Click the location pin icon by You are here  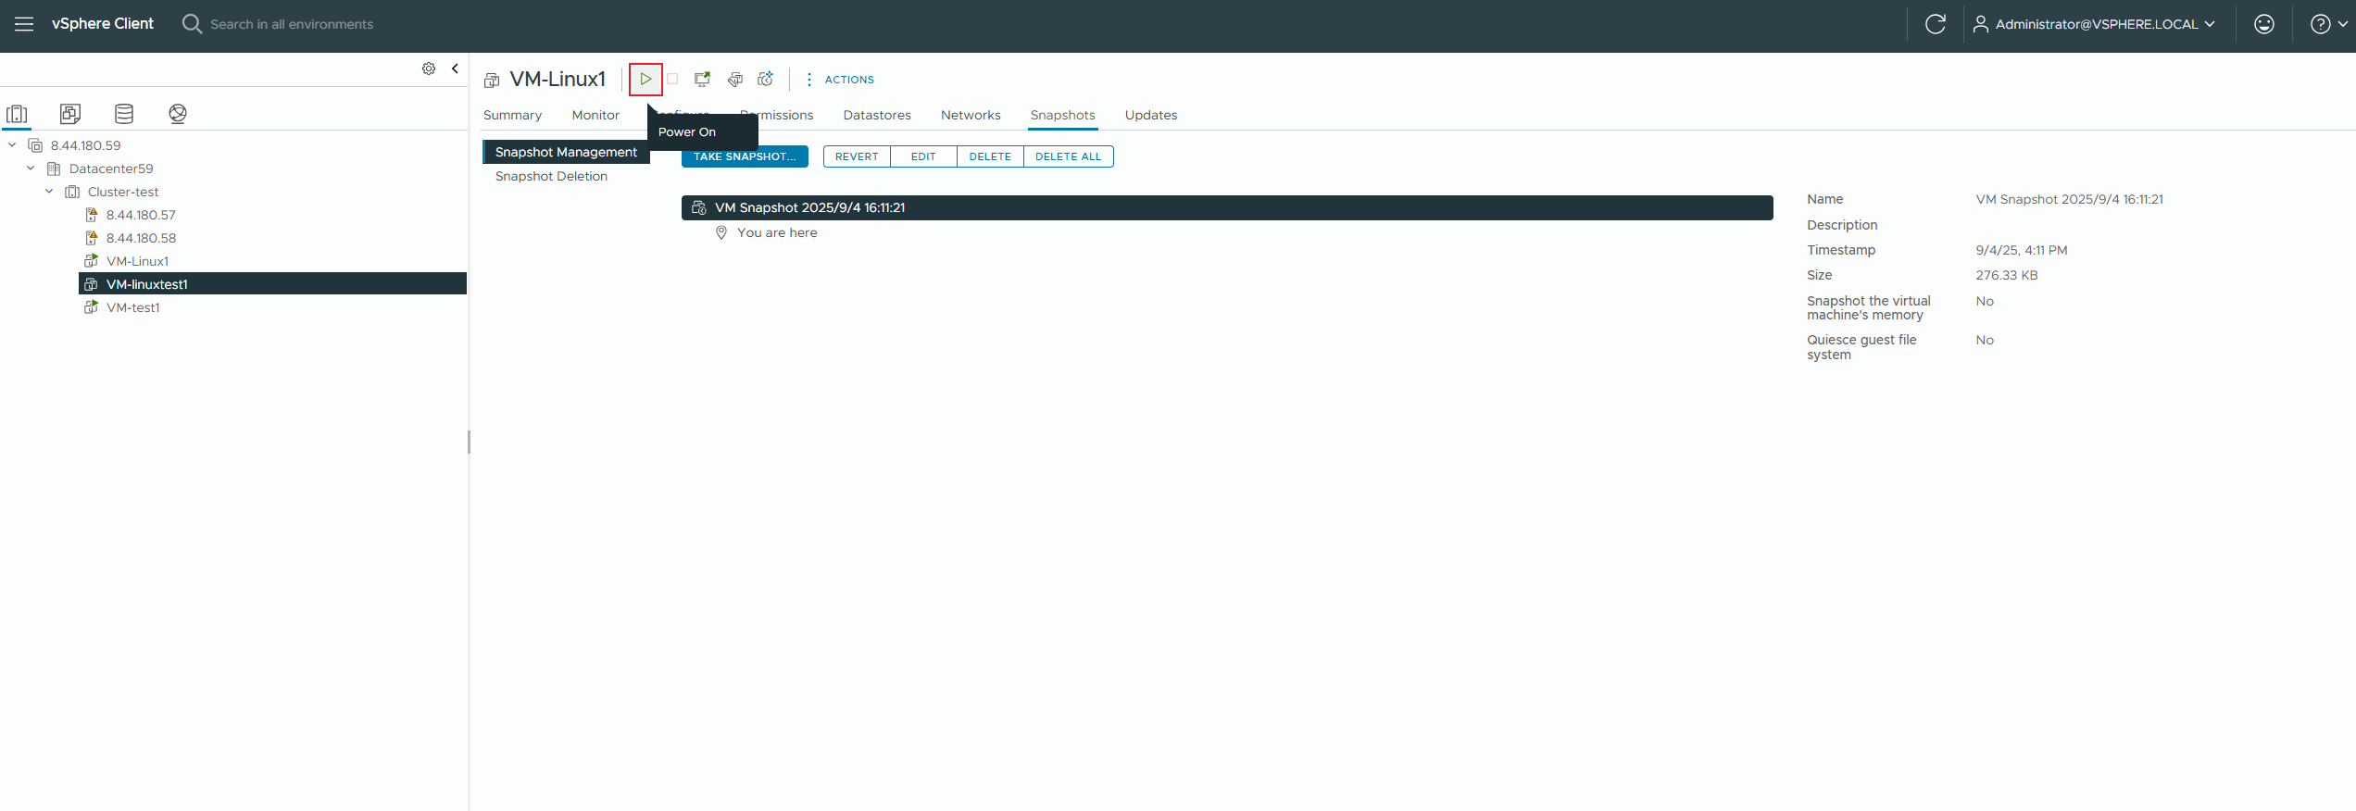pos(721,232)
